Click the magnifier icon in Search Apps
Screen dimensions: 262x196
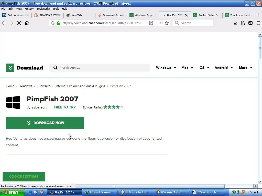point(55,68)
